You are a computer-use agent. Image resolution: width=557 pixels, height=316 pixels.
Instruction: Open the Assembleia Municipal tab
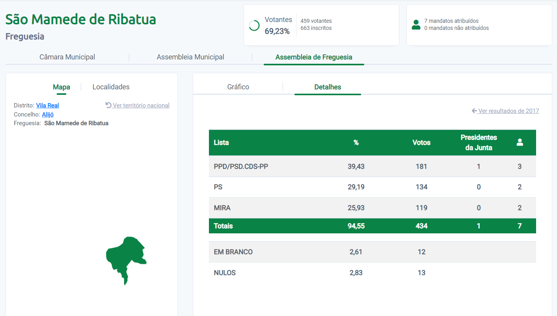click(190, 57)
